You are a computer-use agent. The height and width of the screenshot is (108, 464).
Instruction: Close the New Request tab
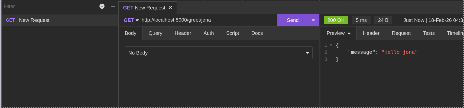(x=170, y=8)
